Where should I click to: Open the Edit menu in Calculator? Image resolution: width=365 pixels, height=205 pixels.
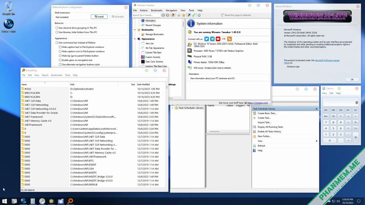coord(331,93)
